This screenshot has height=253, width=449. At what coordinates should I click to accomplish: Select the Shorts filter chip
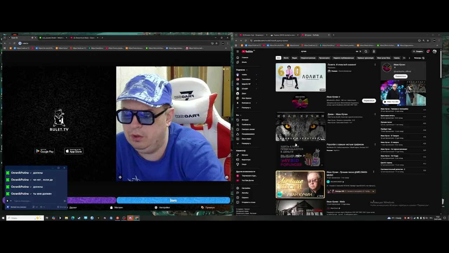(286, 58)
